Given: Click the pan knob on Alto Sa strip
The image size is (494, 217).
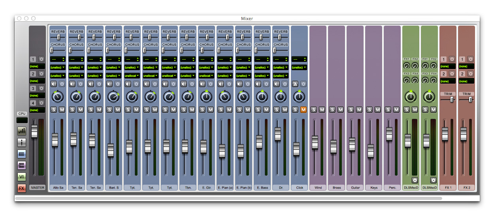Looking at the screenshot, I should pyautogui.click(x=58, y=96).
